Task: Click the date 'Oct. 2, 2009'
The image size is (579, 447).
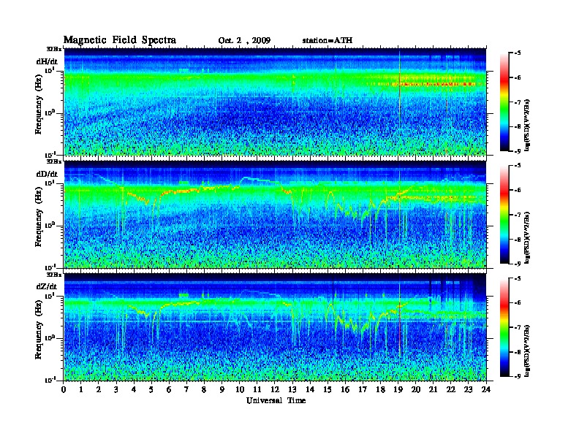Action: [x=244, y=41]
